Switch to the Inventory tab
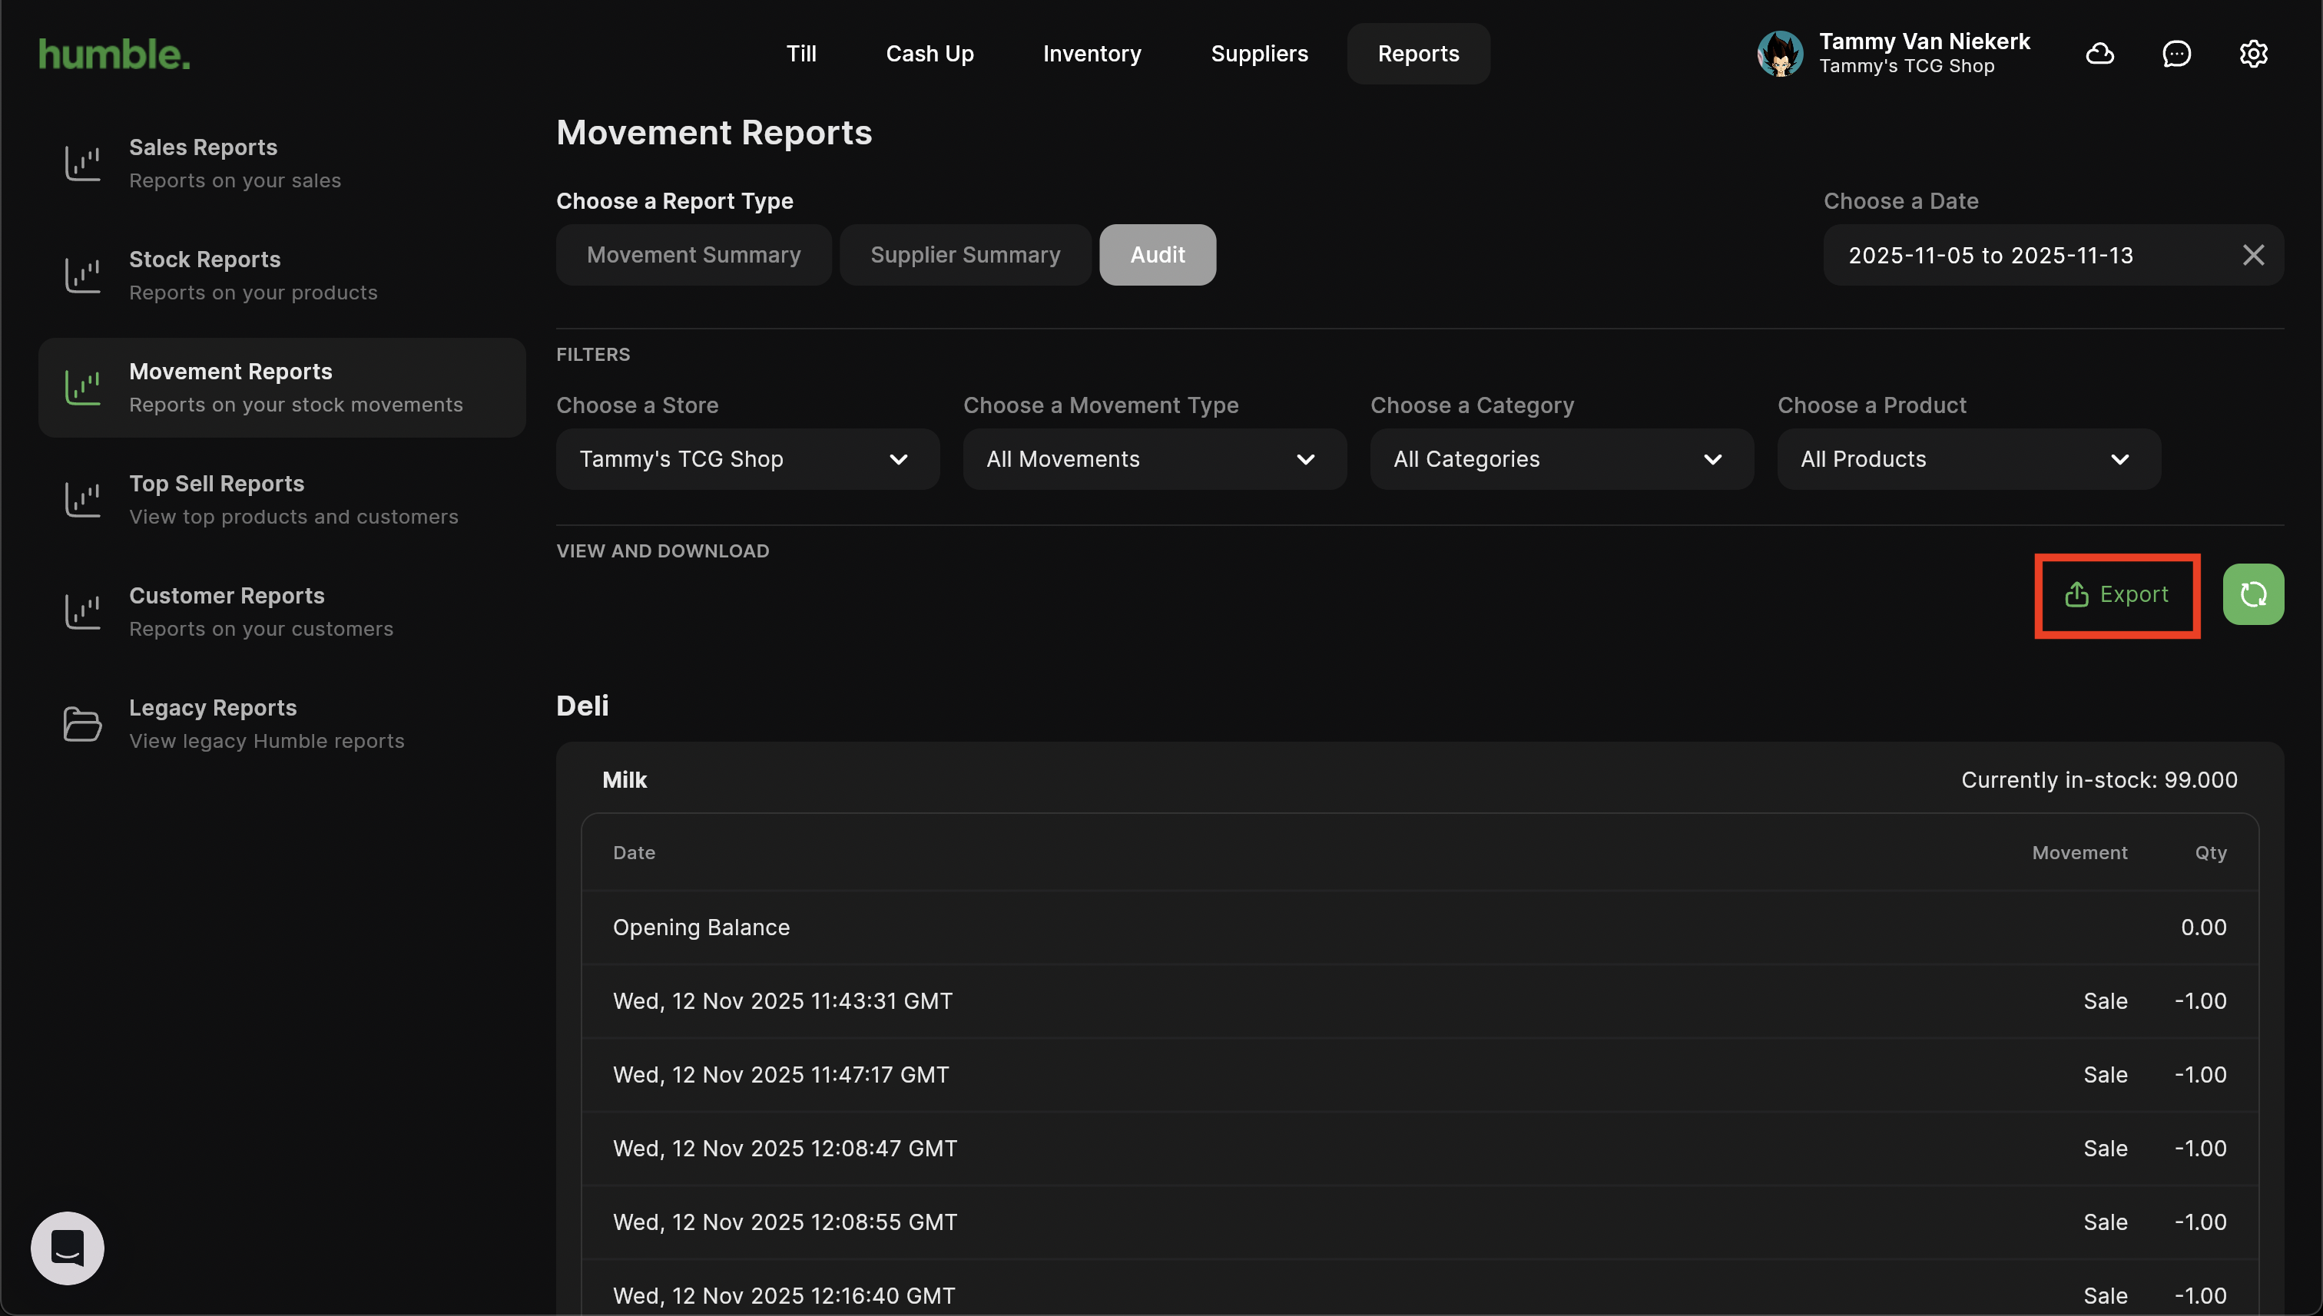Image resolution: width=2323 pixels, height=1316 pixels. (1092, 55)
